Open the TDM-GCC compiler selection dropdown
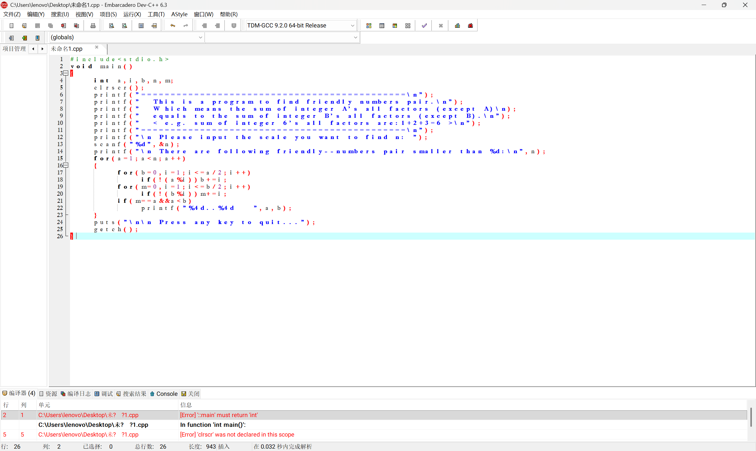 tap(352, 26)
